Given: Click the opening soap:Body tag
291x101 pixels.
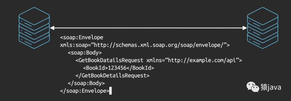Looking at the screenshot, I should tap(85, 53).
